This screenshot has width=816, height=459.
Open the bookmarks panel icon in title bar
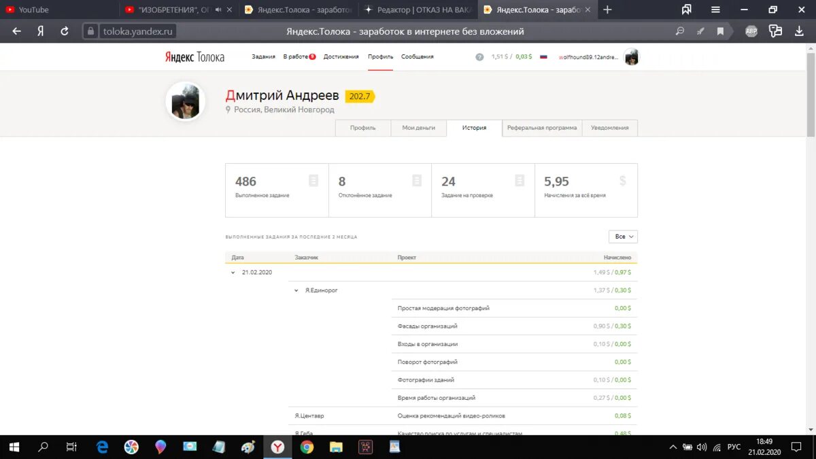(687, 10)
